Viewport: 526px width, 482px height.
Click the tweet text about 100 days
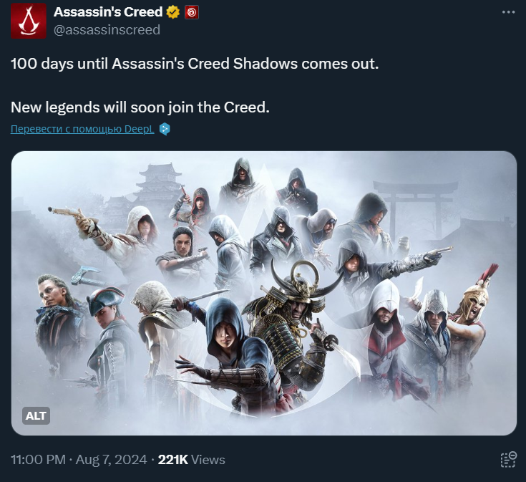tap(195, 64)
